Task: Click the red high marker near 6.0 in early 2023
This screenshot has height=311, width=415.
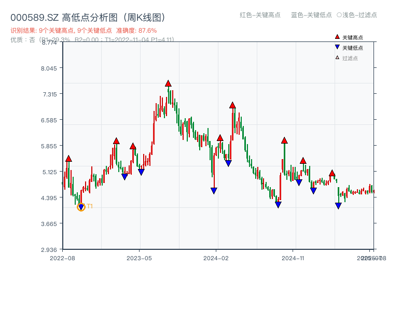Action: click(116, 141)
